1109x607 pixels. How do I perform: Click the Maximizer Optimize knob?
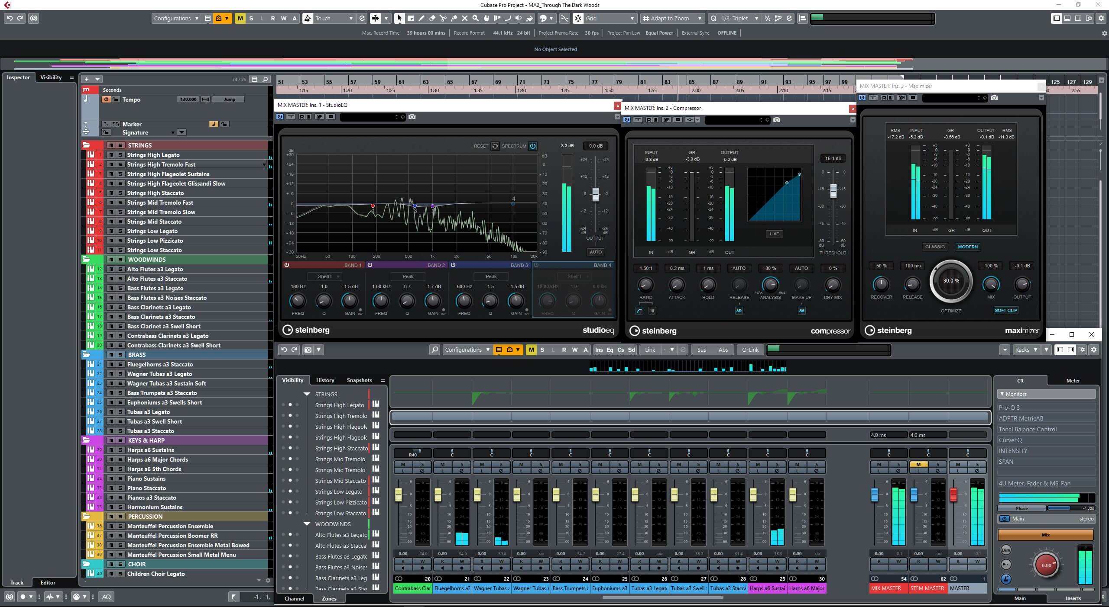pyautogui.click(x=951, y=281)
